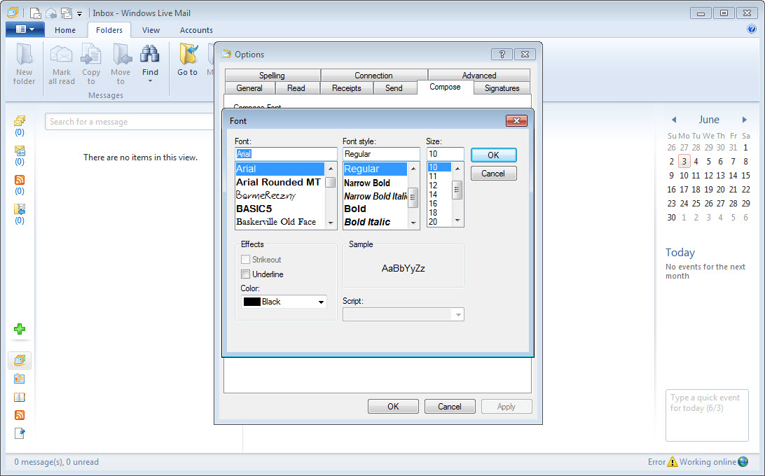Viewport: 765px width, 476px height.
Task: Click the blue Help icon at top right
Action: click(x=752, y=29)
